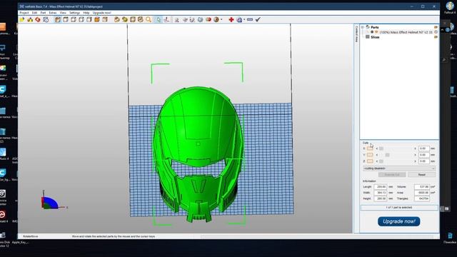457x257 pixels.
Task: Open the Help menu
Action: (x=86, y=13)
